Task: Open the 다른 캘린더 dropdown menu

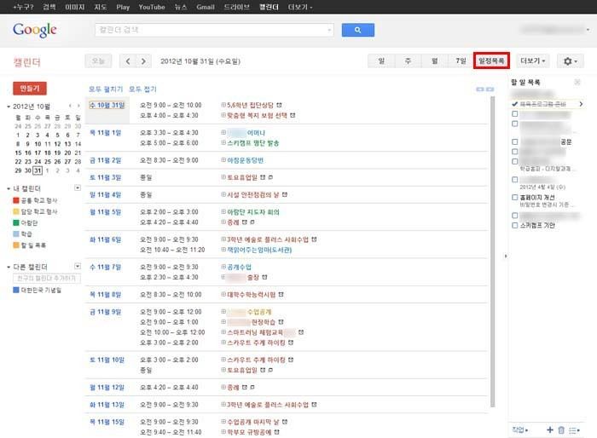Action: pos(78,266)
